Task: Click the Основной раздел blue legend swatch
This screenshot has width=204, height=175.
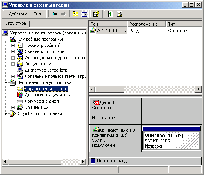Action: tap(93, 161)
